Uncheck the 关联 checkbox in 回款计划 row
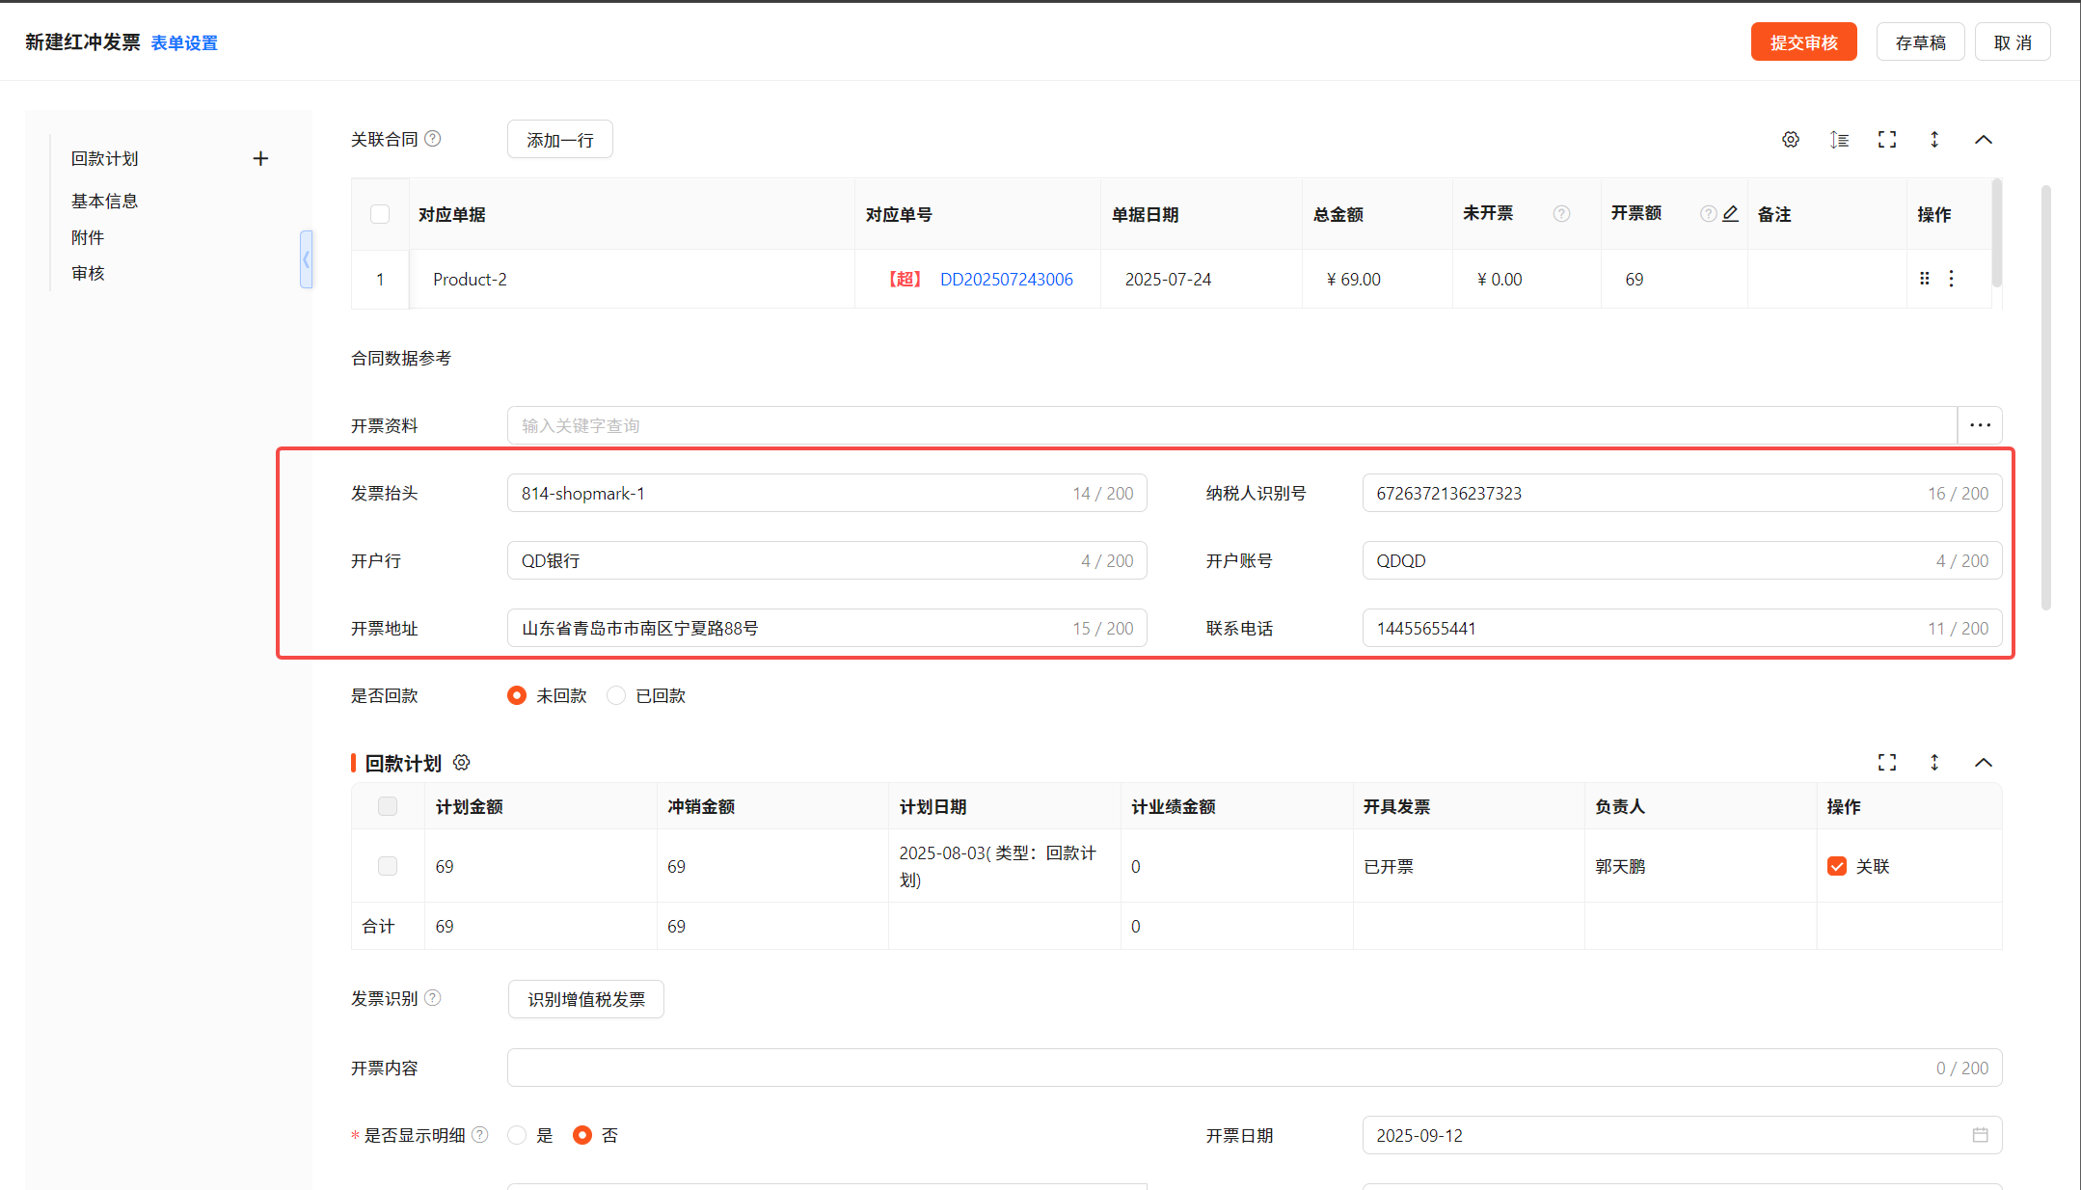 tap(1837, 866)
